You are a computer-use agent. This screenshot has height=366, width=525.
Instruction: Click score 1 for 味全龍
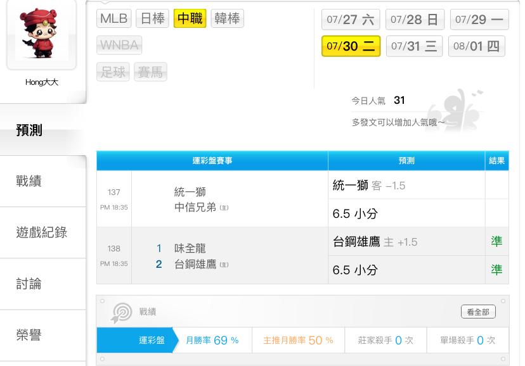[x=159, y=248]
